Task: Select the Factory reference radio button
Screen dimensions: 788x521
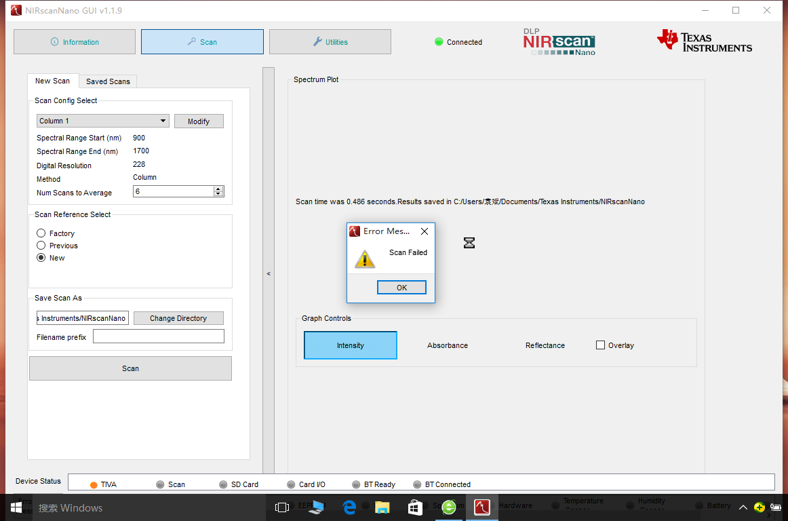Action: 41,233
